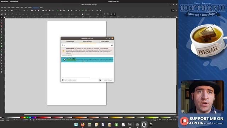Open Text and Font dialog icon
Viewport: 227px width, 128px height.
[79, 11]
